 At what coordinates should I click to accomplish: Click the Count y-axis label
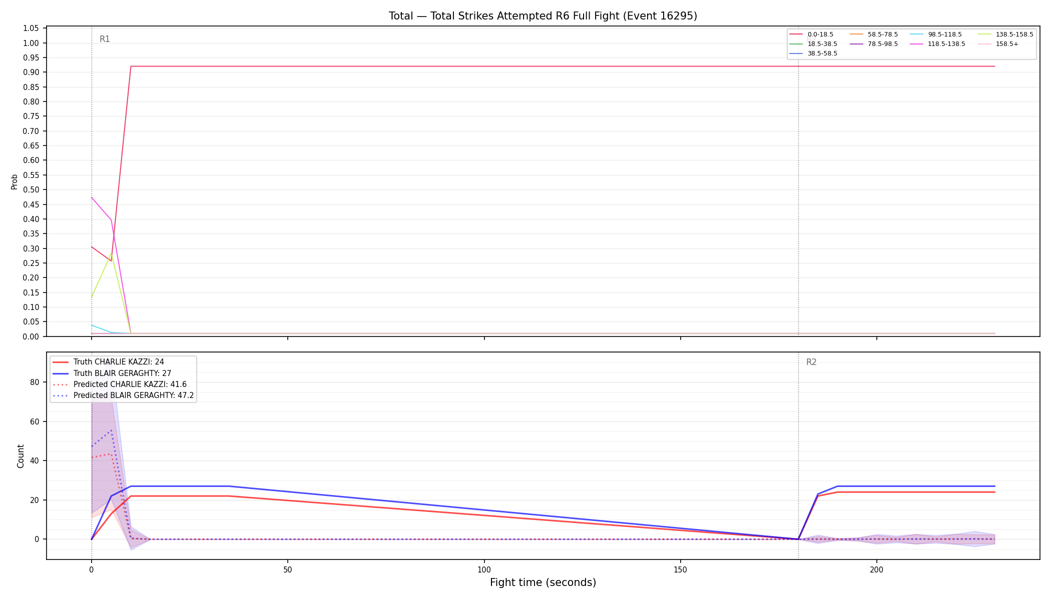(21, 456)
